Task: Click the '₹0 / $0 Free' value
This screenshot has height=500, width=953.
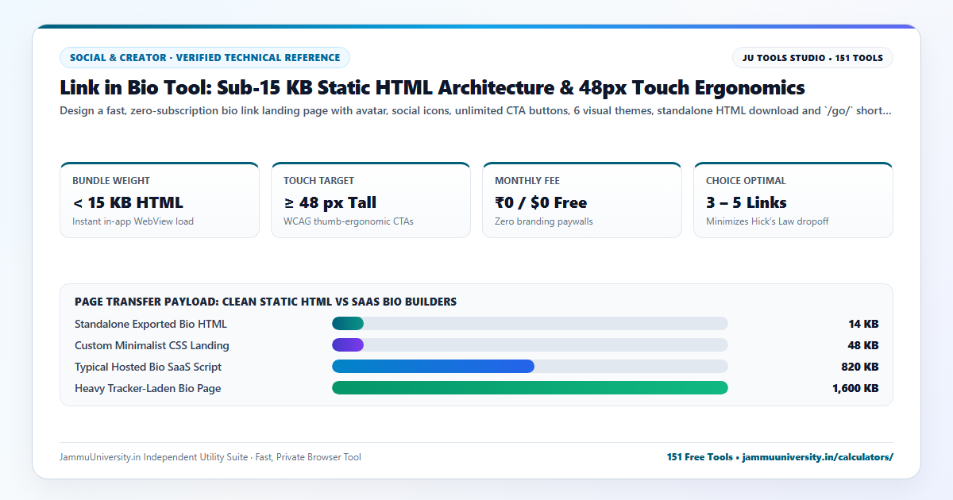Action: tap(541, 202)
